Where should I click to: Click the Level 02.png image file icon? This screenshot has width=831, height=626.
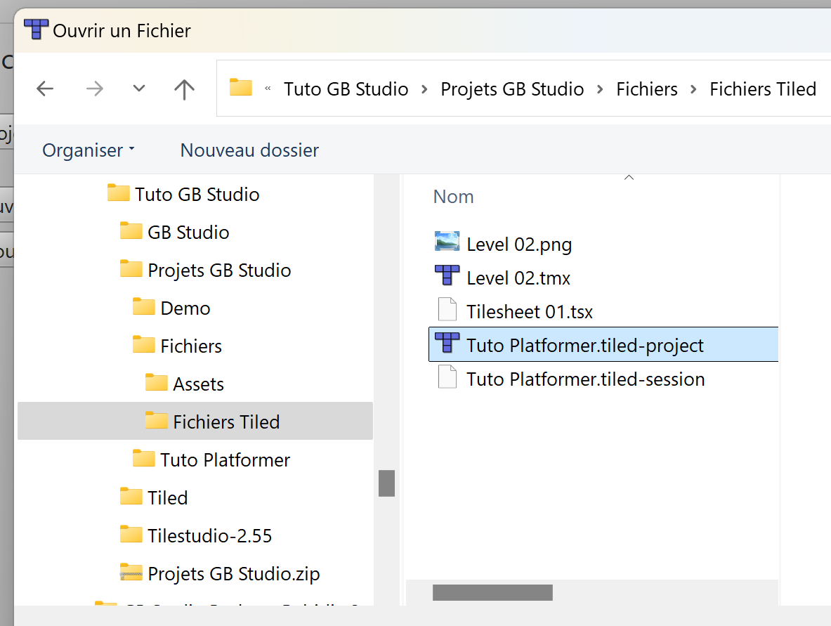coord(447,243)
